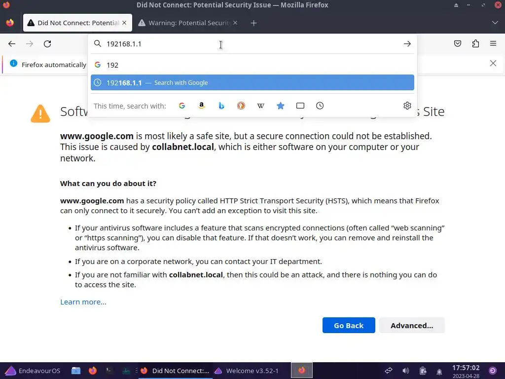Viewport: 505px width, 379px height.
Task: Search bookmarks via the star icon
Action: pyautogui.click(x=281, y=106)
